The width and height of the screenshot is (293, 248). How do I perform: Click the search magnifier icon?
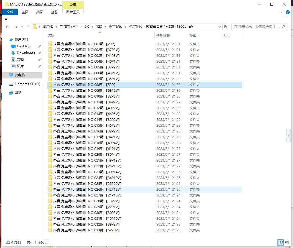284,27
